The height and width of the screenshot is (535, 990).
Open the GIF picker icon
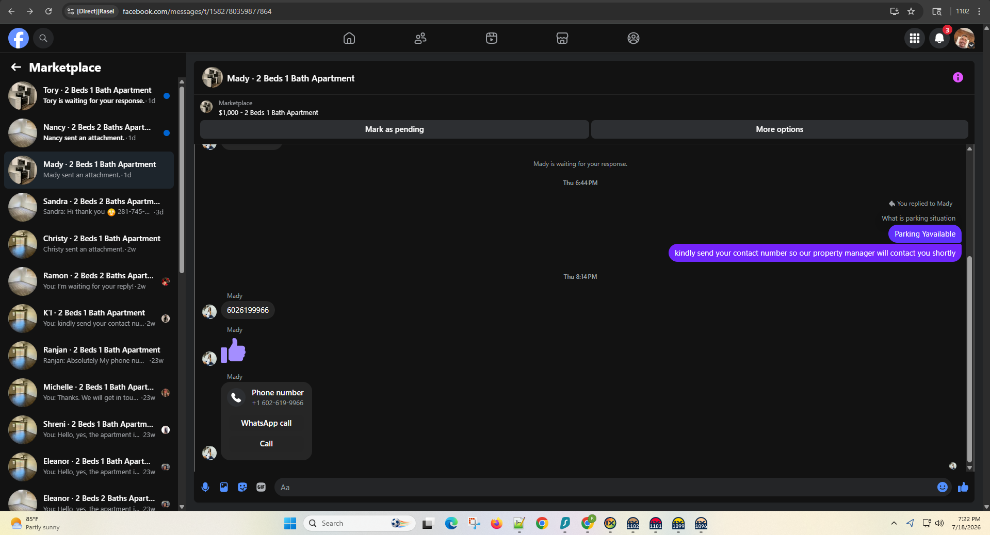261,487
